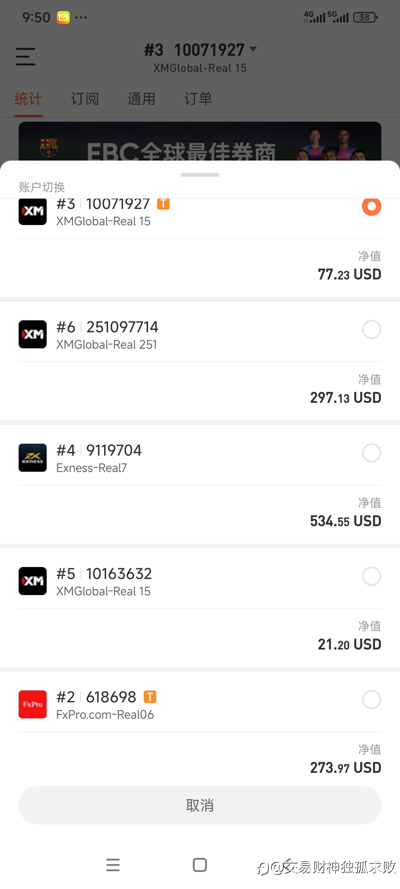This screenshot has height=889, width=400.
Task: Tap the Exness logo icon
Action: [32, 458]
